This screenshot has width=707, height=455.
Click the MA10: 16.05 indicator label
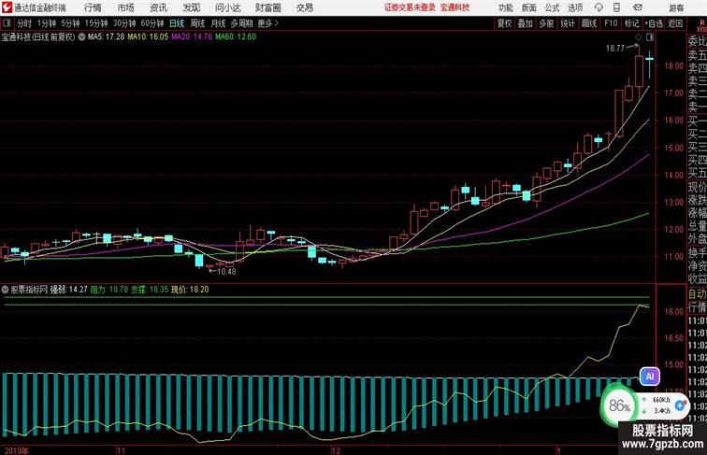click(x=148, y=37)
